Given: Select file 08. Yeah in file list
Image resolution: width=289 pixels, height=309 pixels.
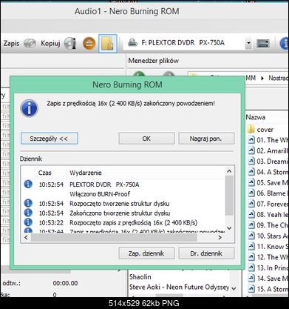Looking at the screenshot, I should click(268, 214).
